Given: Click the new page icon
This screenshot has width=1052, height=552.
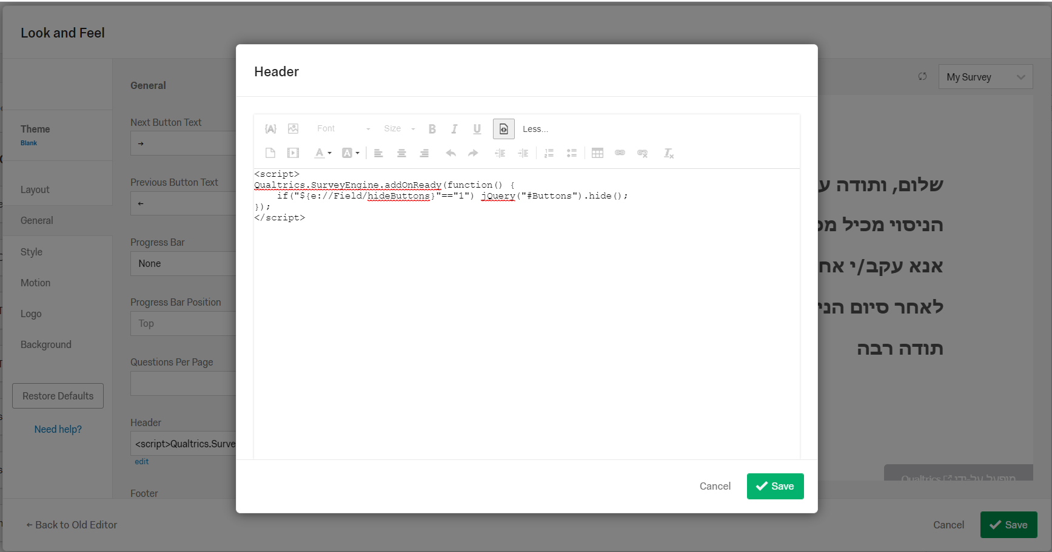Looking at the screenshot, I should click(x=270, y=153).
